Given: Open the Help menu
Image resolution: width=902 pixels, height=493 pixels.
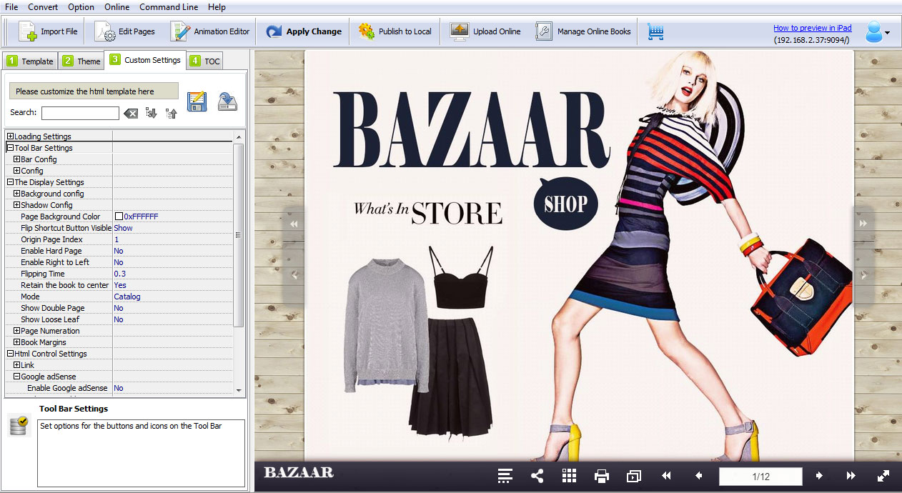Looking at the screenshot, I should (x=217, y=7).
